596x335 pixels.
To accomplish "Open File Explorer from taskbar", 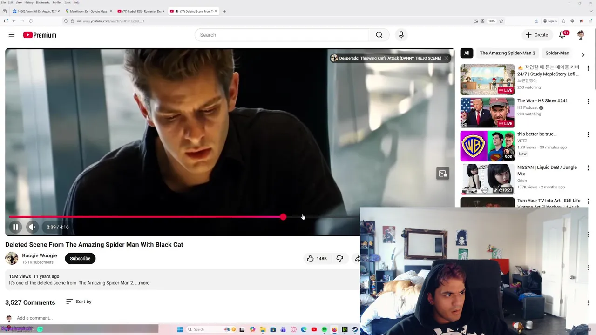I will point(263,329).
